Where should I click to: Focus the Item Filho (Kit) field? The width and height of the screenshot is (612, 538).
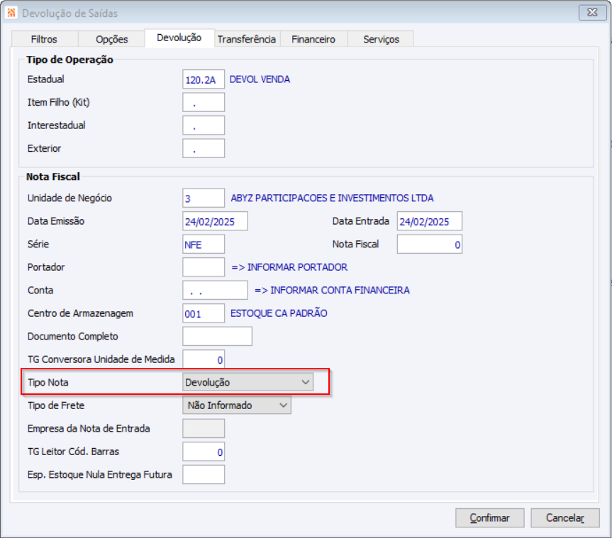[204, 102]
